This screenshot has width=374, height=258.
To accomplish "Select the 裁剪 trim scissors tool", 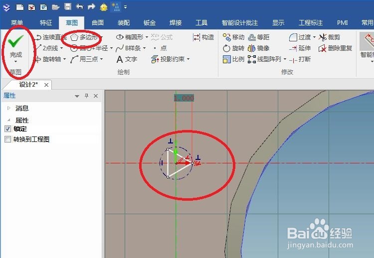I will pos(330,37).
